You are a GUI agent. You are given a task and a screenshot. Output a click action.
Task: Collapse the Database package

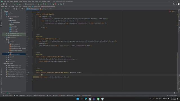pyautogui.click(x=8, y=20)
